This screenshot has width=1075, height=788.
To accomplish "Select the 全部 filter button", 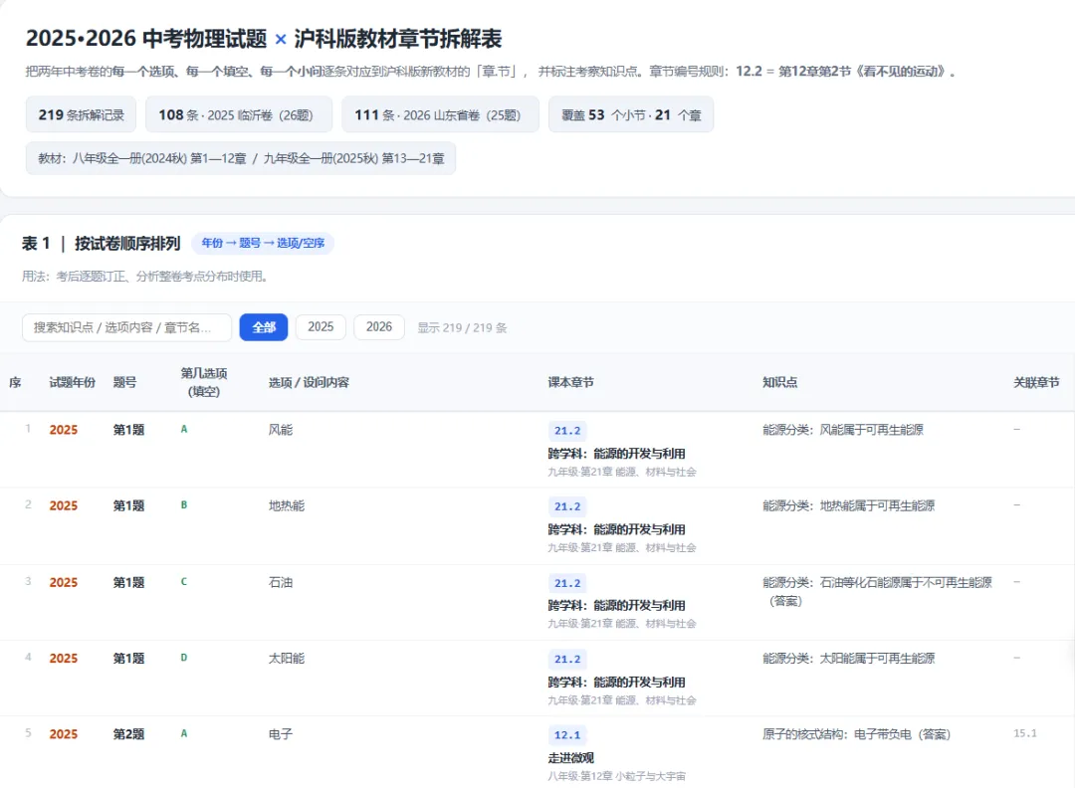I will 263,327.
